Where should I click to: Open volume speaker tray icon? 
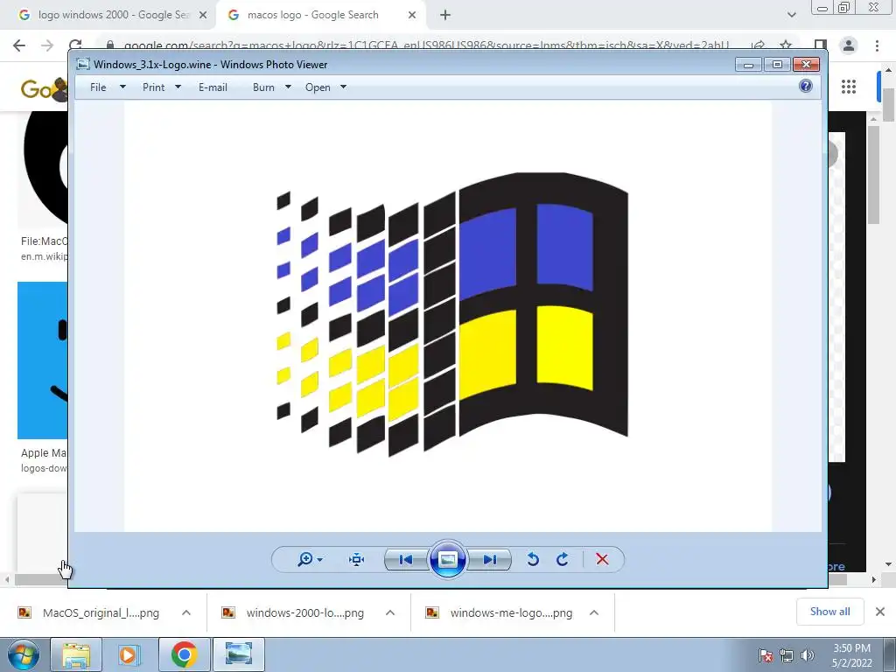pos(807,655)
